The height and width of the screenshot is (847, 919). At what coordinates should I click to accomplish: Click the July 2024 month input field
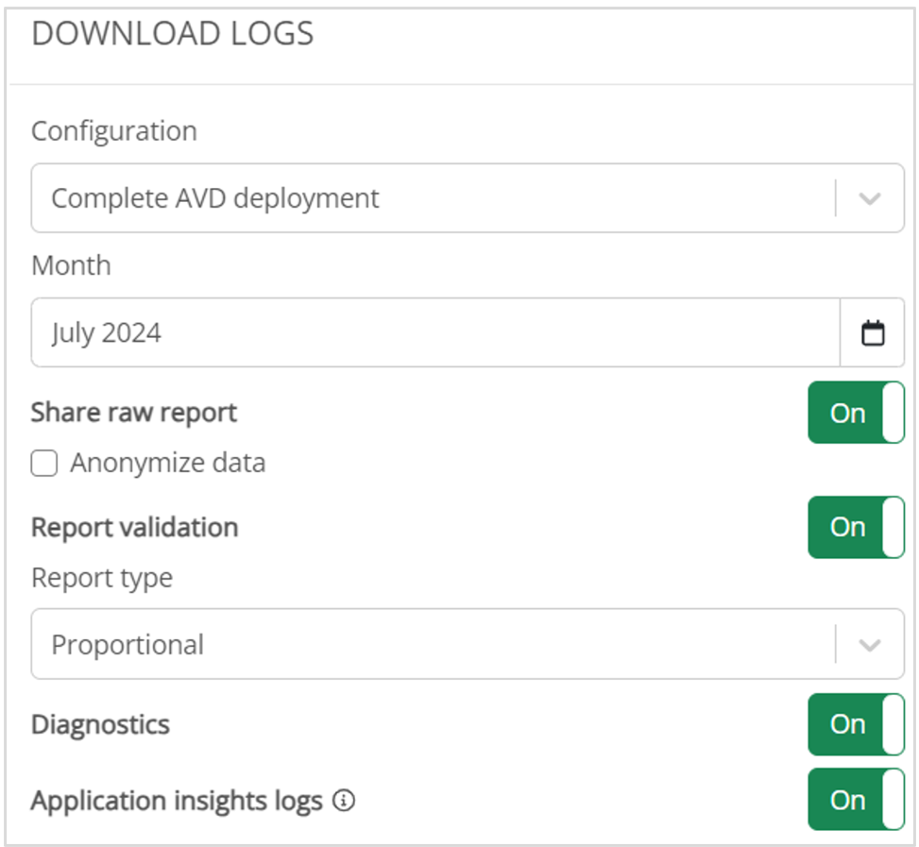tap(434, 332)
